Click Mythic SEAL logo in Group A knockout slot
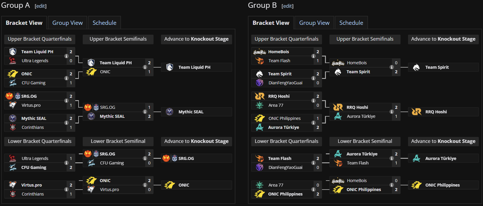This screenshot has height=206, width=483. pyautogui.click(x=170, y=112)
